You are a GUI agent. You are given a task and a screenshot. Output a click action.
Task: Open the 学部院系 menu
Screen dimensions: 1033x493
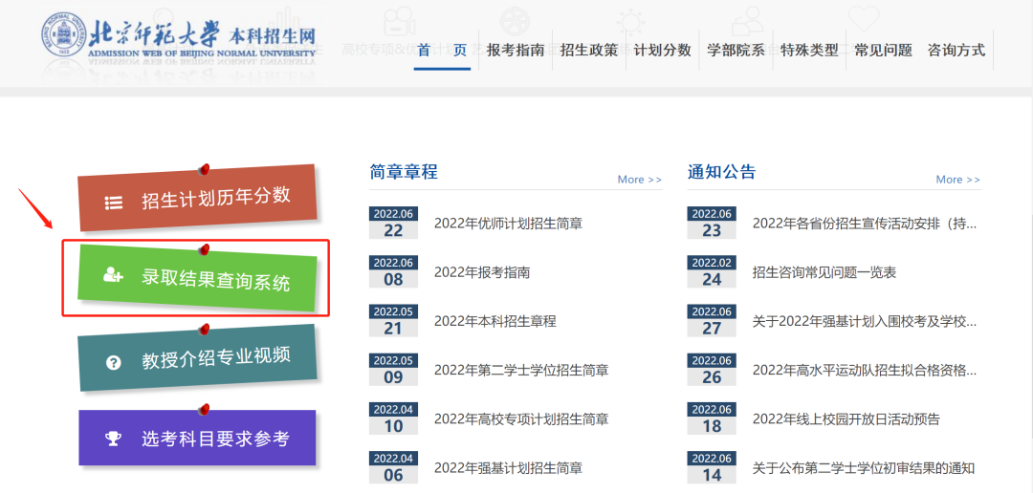coord(736,50)
